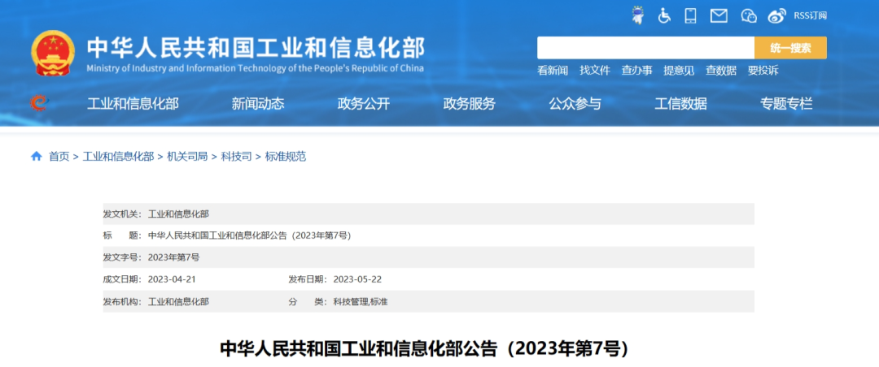Open the WeChat icon
This screenshot has width=879, height=367.
coord(749,15)
